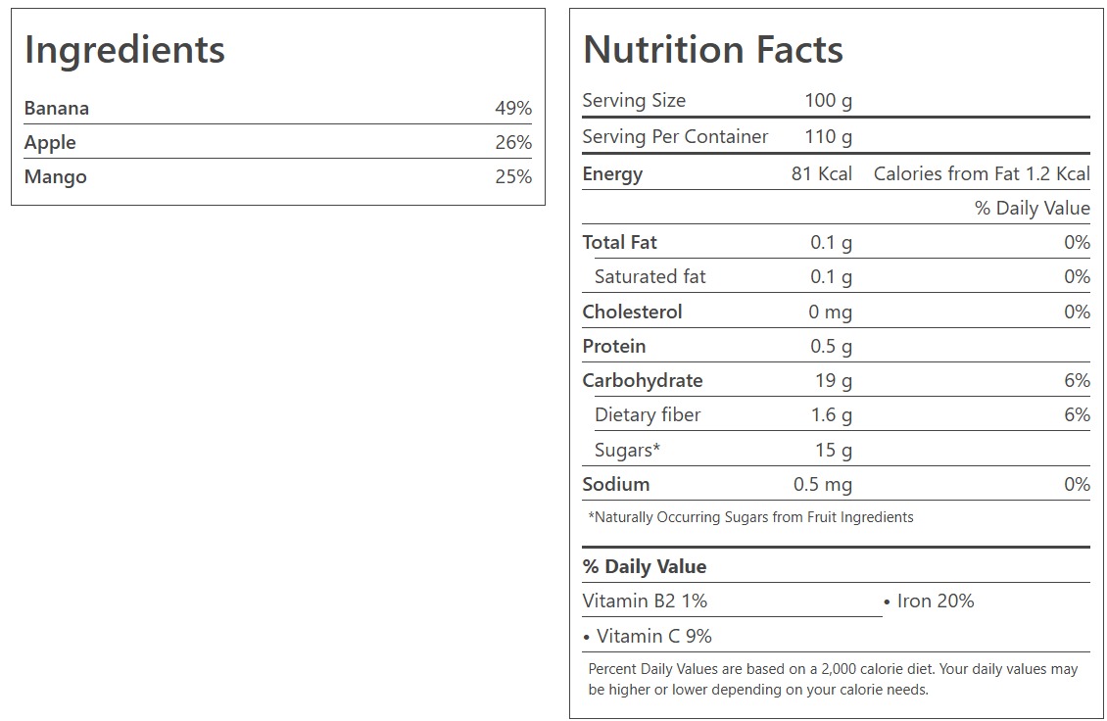This screenshot has height=721, width=1107.
Task: Select the Cholesterol row label
Action: click(632, 312)
